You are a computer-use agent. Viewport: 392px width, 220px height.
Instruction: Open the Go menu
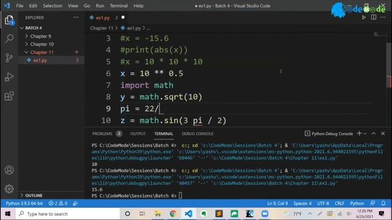point(87,5)
